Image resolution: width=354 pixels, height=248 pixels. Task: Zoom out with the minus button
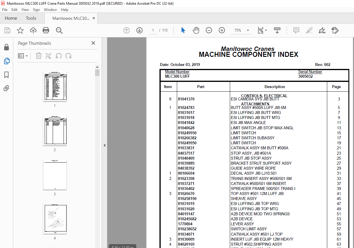209,30
